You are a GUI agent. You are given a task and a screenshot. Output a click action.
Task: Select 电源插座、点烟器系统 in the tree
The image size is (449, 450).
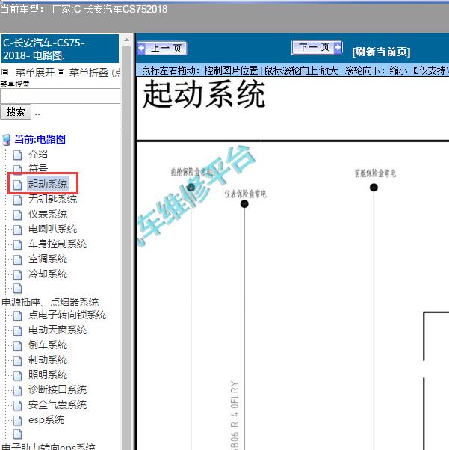point(50,302)
